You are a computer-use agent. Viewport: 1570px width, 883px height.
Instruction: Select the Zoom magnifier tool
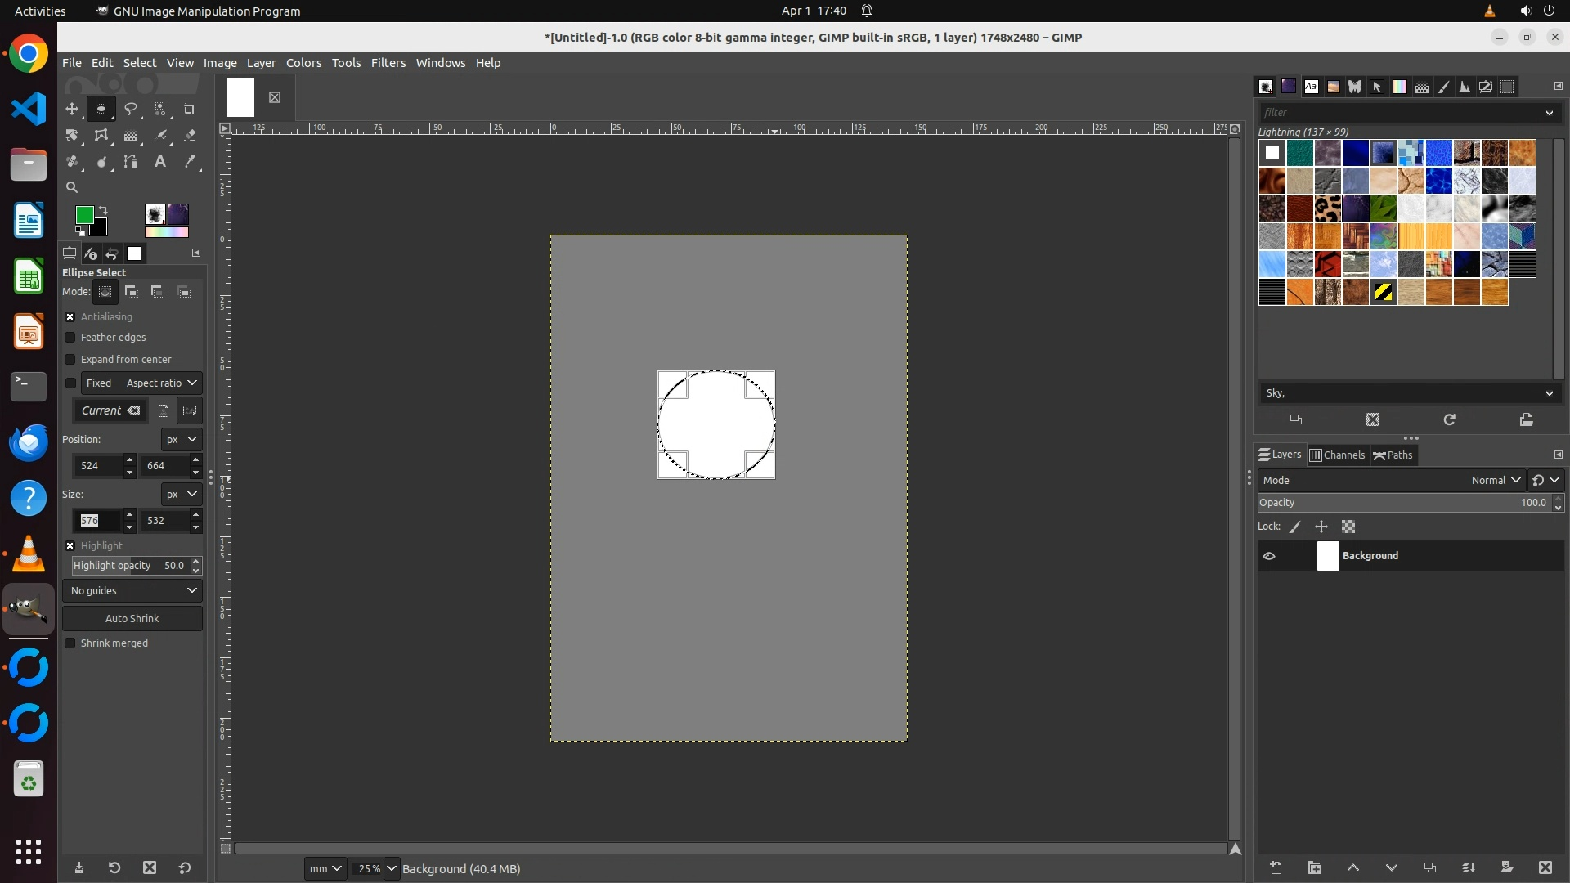[x=72, y=187]
